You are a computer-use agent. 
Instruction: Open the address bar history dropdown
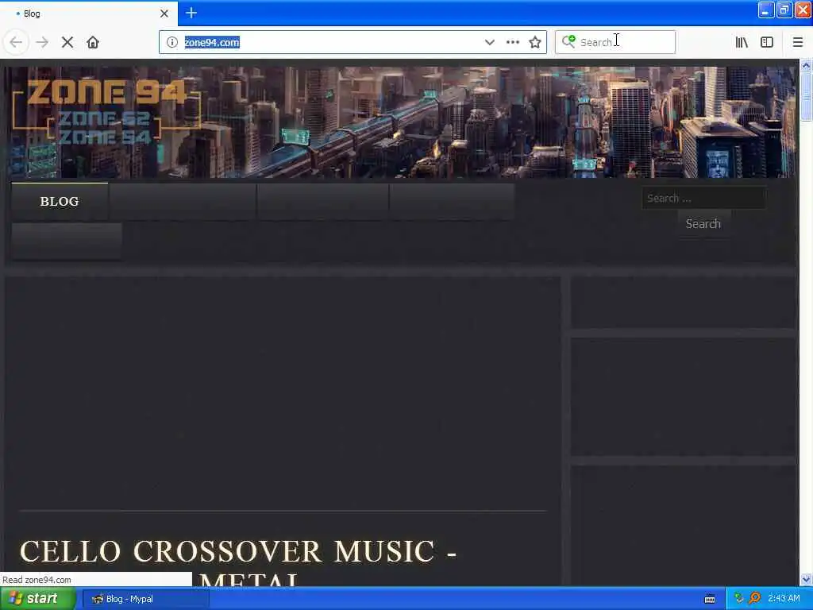[x=489, y=42]
